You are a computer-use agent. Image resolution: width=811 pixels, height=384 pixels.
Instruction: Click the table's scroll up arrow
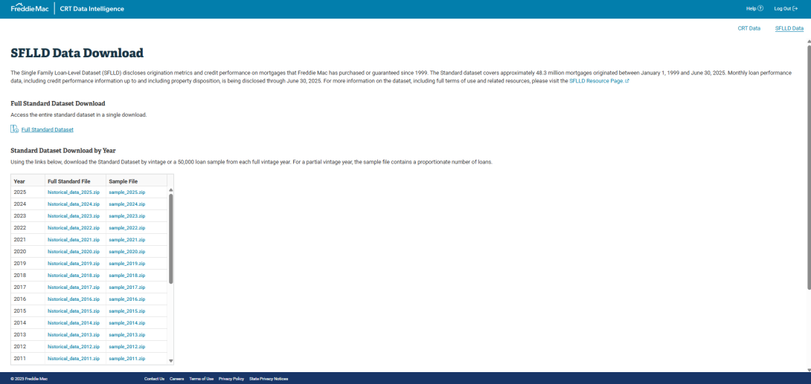coord(171,190)
